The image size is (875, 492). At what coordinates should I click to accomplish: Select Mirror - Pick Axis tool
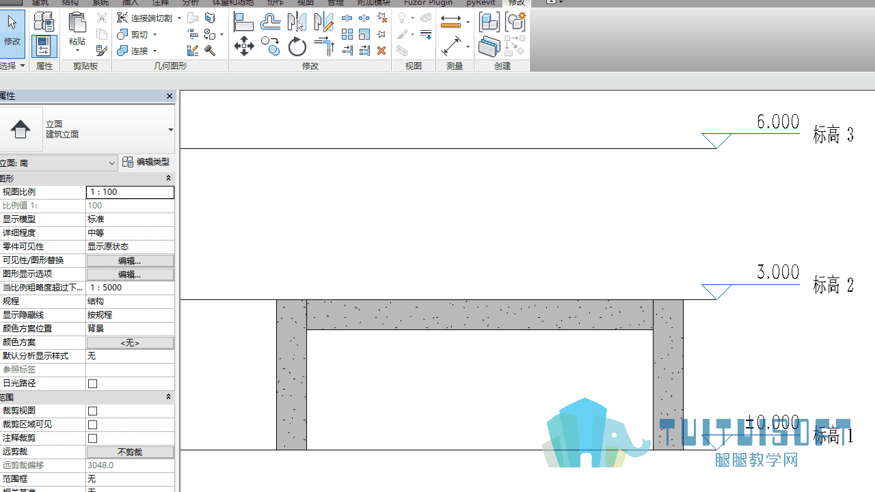297,22
